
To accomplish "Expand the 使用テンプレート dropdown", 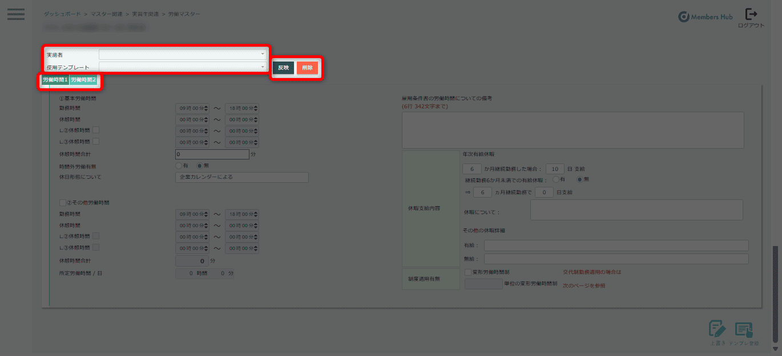I will 183,67.
